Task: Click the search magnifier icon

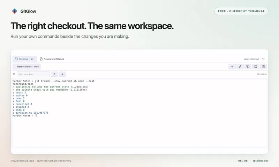Action: point(14,74)
